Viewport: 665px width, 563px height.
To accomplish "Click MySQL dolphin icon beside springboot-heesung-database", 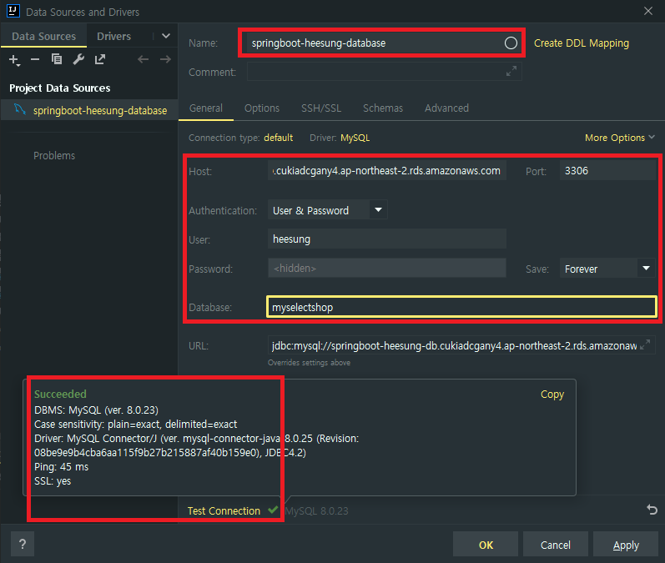I will click(x=20, y=109).
